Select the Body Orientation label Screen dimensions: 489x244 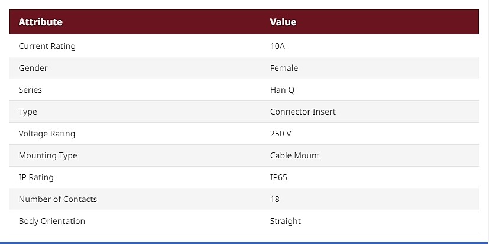pyautogui.click(x=52, y=221)
